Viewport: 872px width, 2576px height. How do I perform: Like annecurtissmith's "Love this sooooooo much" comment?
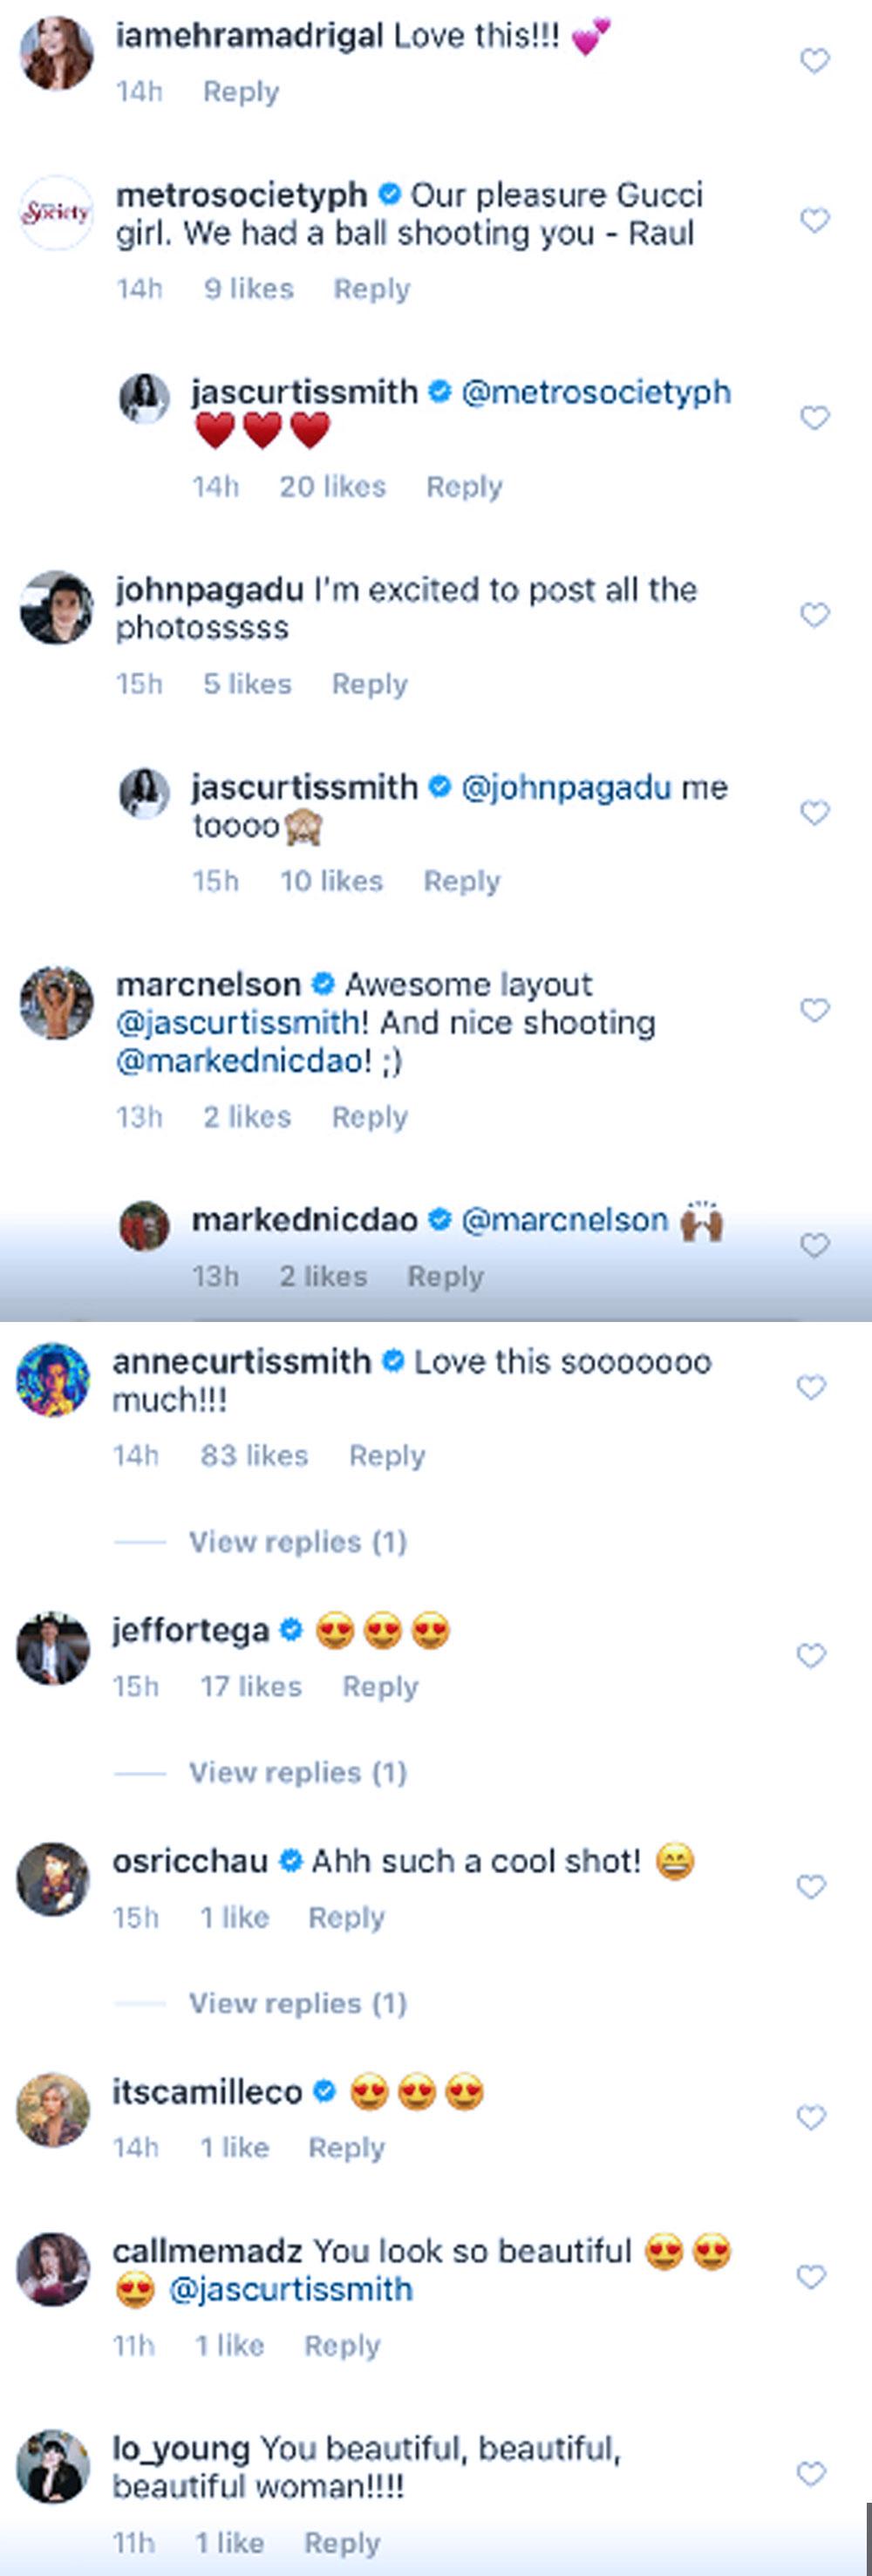point(811,1387)
